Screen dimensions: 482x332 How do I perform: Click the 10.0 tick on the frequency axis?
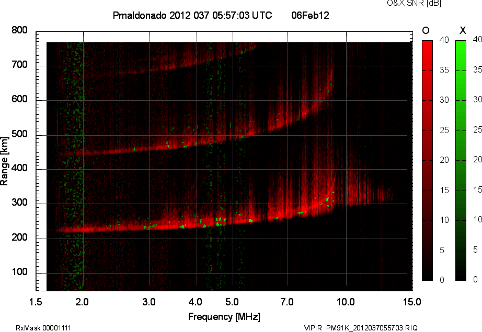pyautogui.click(x=346, y=302)
